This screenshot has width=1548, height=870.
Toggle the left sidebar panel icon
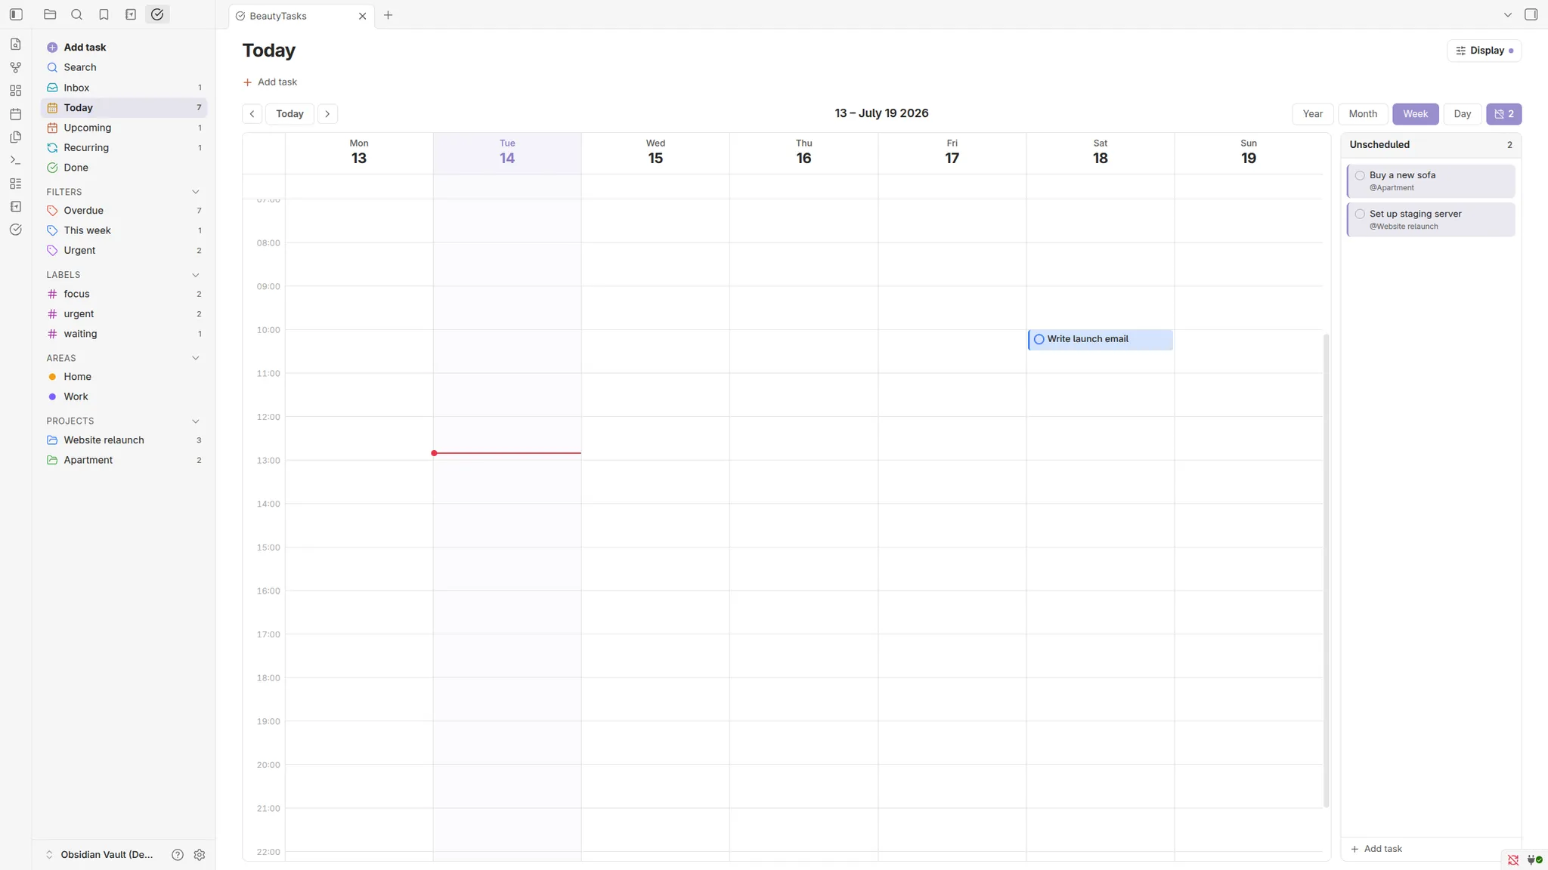click(x=16, y=14)
